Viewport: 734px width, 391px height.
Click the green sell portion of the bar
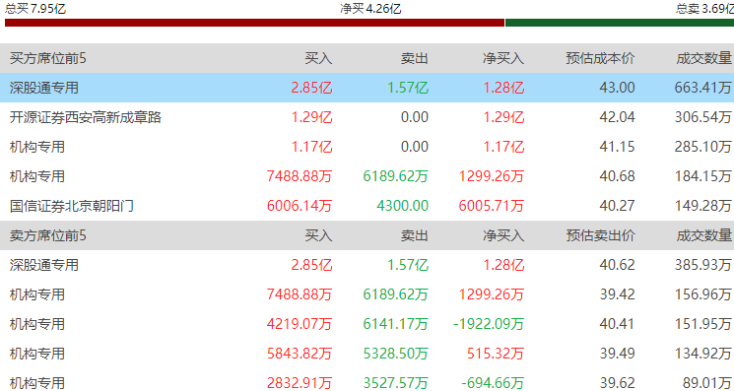click(x=620, y=23)
